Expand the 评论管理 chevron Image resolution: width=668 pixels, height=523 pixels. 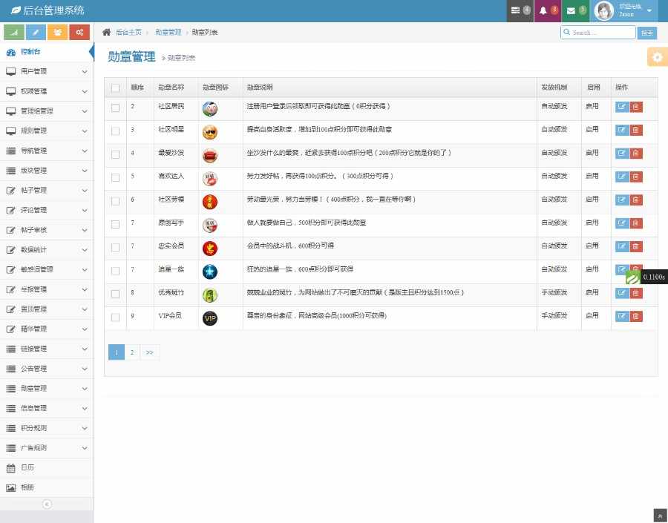click(x=85, y=211)
